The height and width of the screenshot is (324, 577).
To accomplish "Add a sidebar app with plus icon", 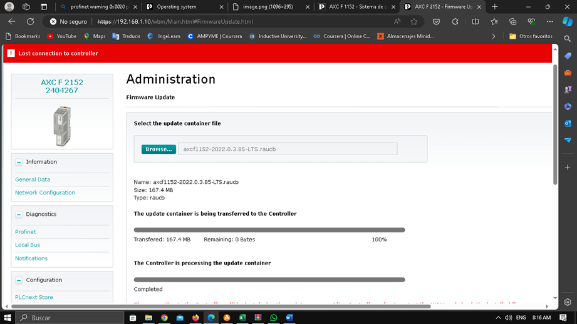I will point(568,167).
